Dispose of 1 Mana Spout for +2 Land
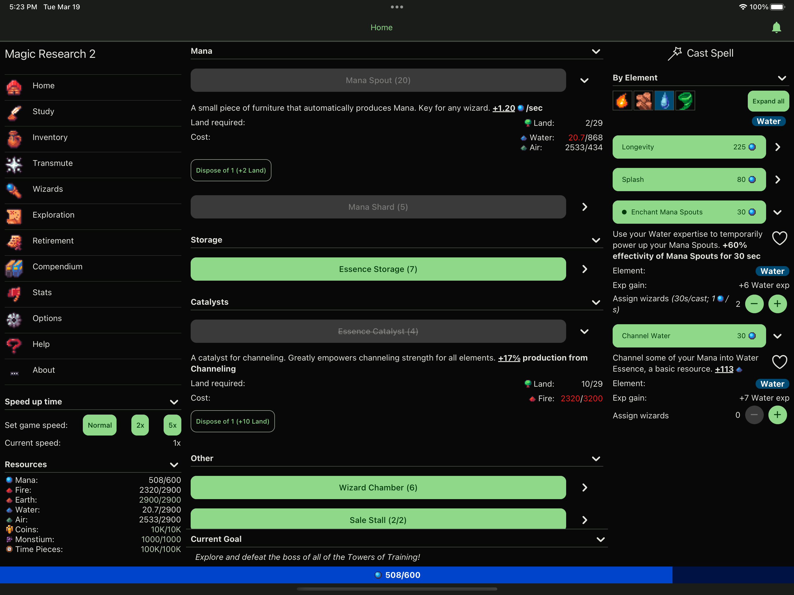 pos(231,171)
